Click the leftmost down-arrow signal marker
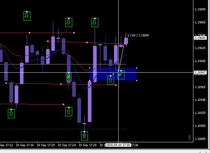210x153 pixels. (x=27, y=16)
